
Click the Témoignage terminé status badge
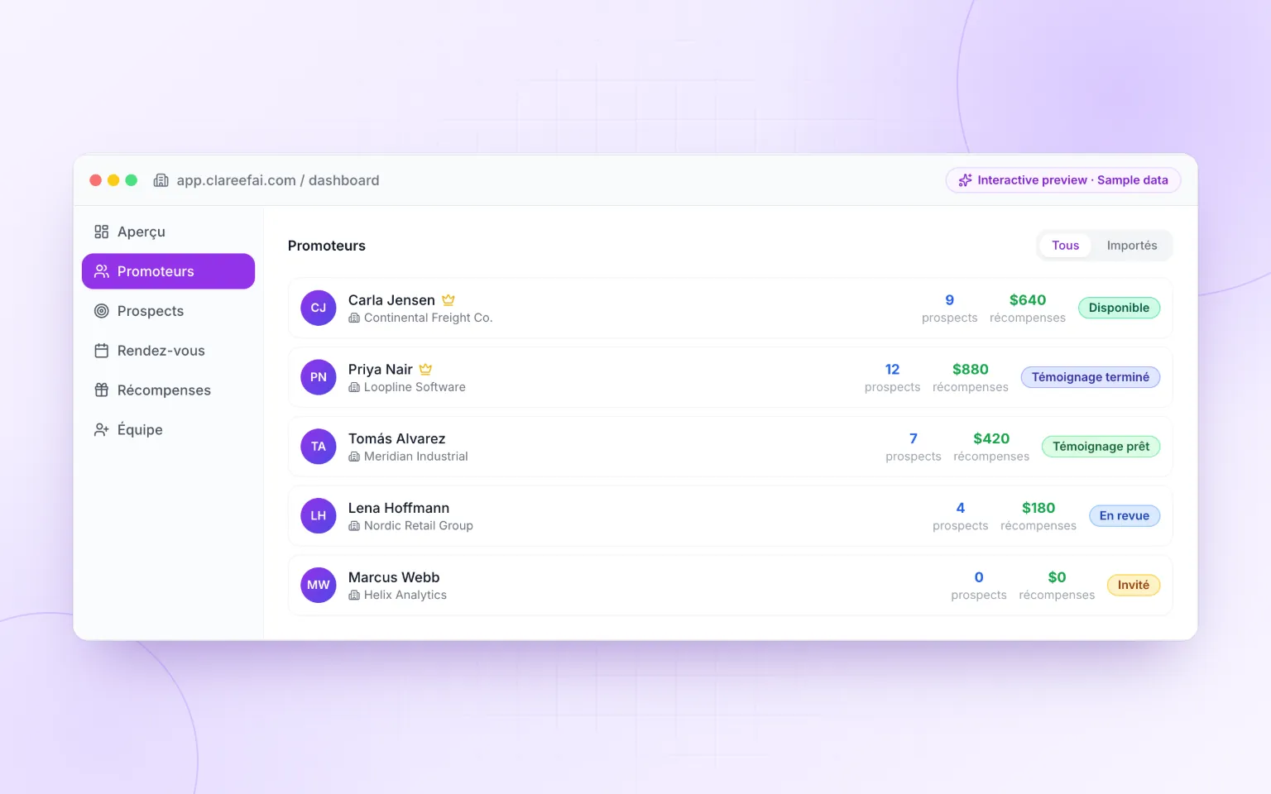(1091, 377)
